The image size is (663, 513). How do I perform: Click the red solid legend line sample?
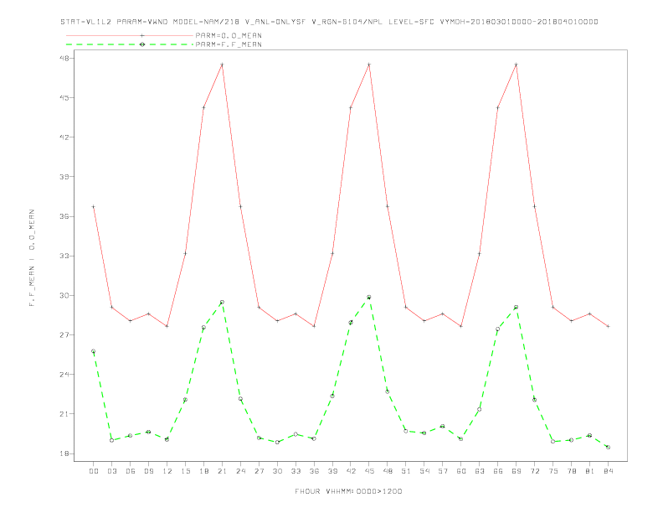[x=130, y=35]
